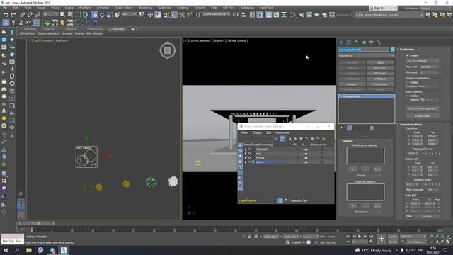Open the Modifier List dropdown
This screenshot has height=255, width=453.
367,55
